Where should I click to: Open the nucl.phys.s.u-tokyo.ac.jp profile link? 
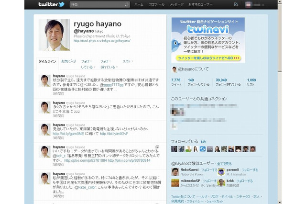(102, 41)
